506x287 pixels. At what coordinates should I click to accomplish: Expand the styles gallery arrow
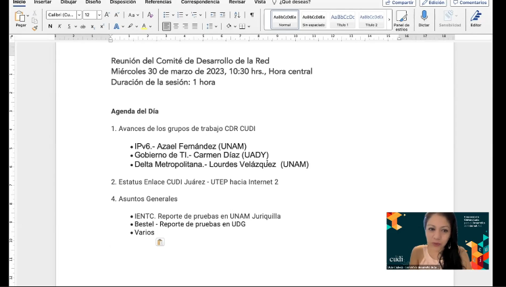(389, 20)
